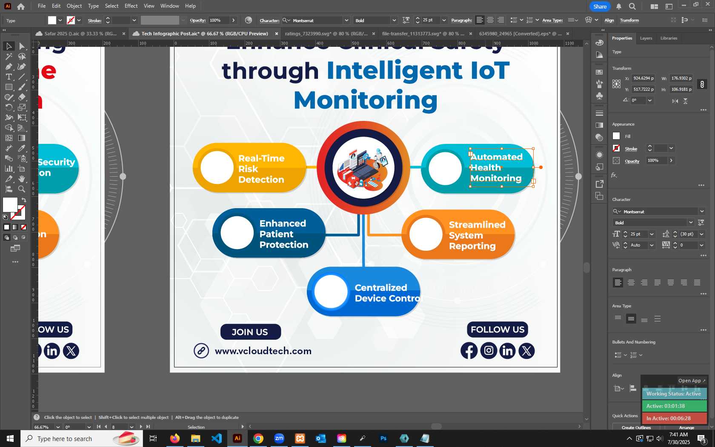Open the File menu

click(42, 6)
